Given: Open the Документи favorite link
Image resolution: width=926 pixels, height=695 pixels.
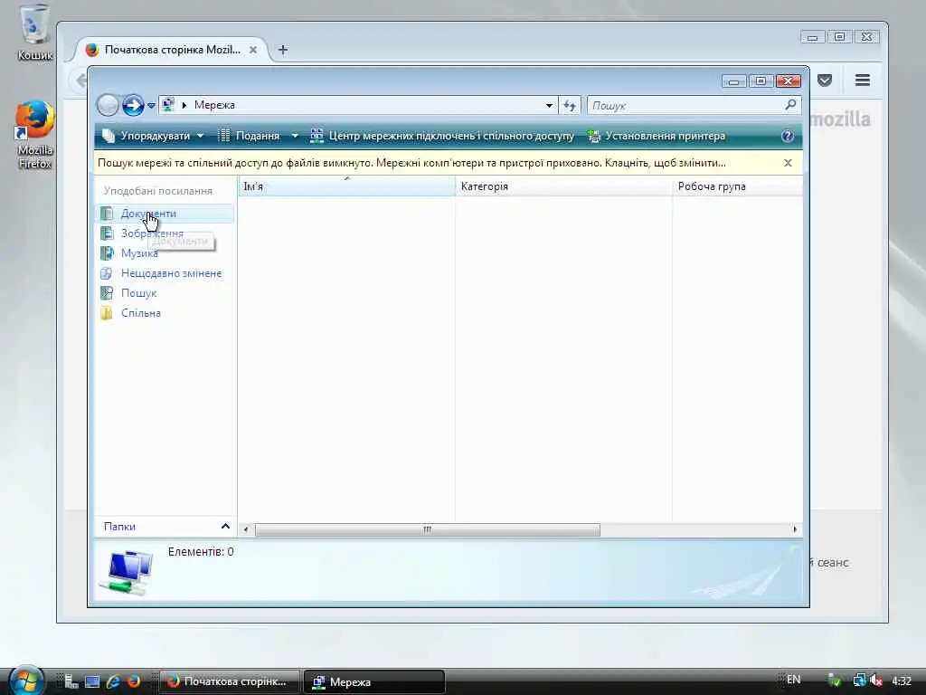Looking at the screenshot, I should pos(148,214).
